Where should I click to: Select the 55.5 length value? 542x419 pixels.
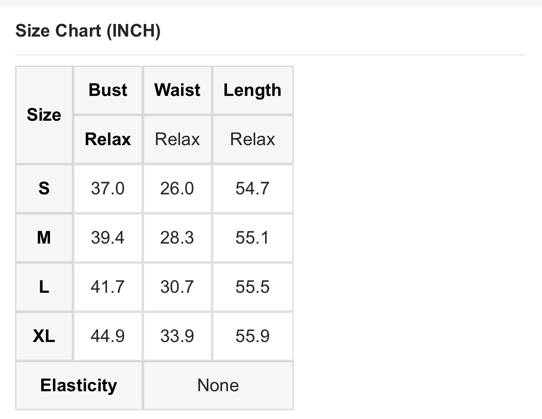click(253, 287)
